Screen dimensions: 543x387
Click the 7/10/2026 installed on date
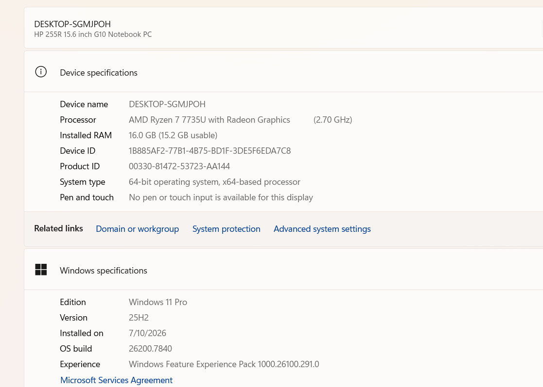pyautogui.click(x=147, y=333)
